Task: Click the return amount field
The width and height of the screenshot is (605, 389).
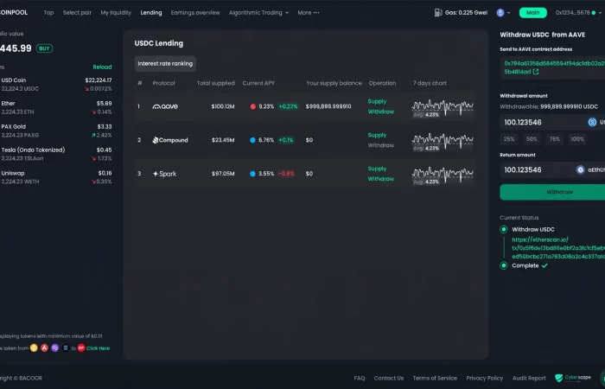Action: click(552, 169)
